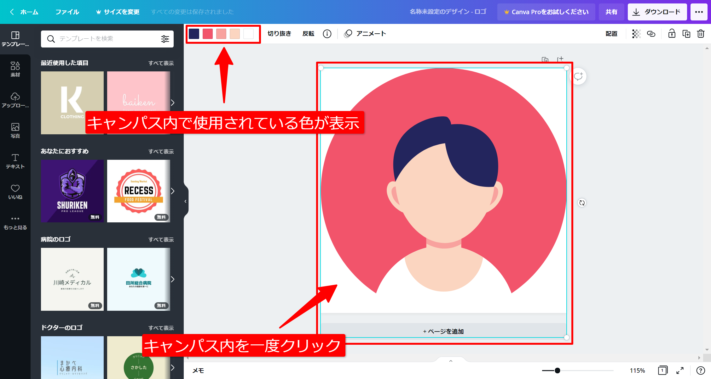Click the trash delete icon
The height and width of the screenshot is (379, 711).
pyautogui.click(x=701, y=34)
